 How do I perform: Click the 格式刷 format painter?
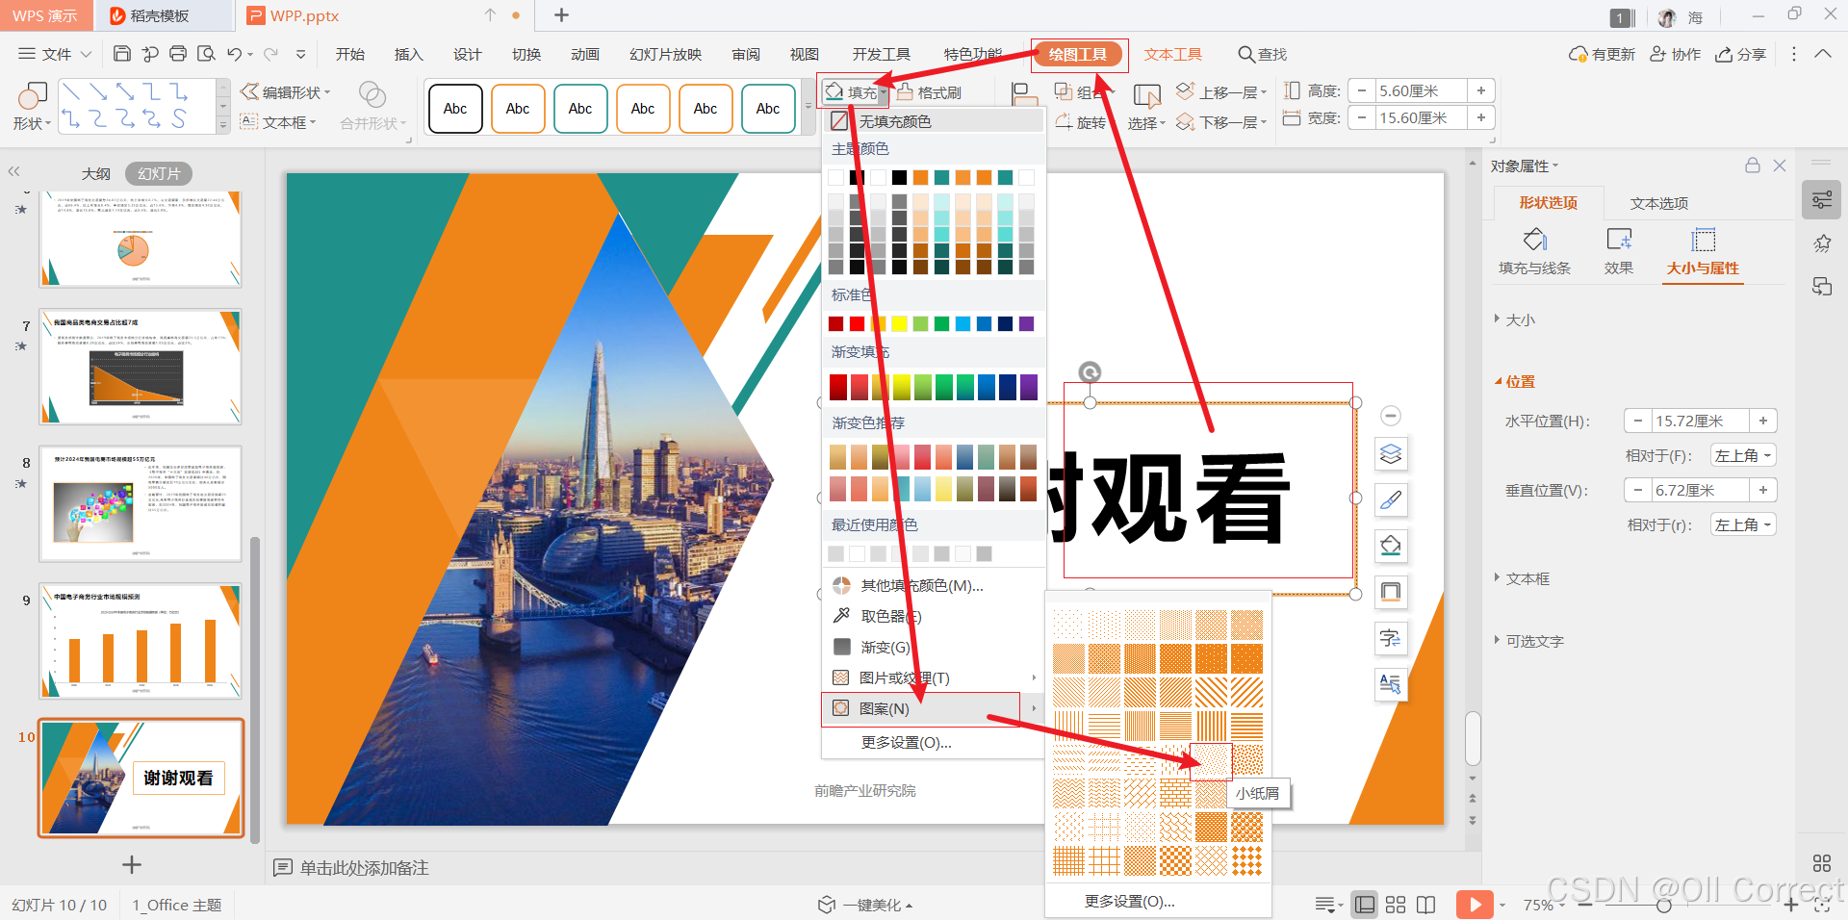click(929, 92)
